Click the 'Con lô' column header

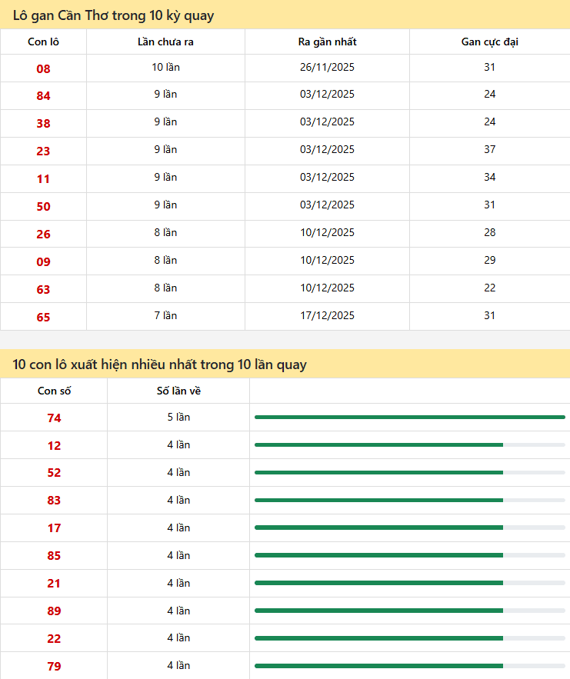pos(43,42)
